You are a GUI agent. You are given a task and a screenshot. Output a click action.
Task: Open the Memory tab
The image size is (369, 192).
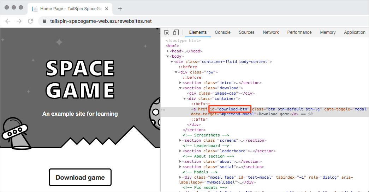[328, 32]
